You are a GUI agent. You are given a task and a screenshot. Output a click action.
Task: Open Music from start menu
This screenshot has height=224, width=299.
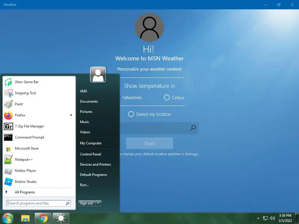pos(85,122)
